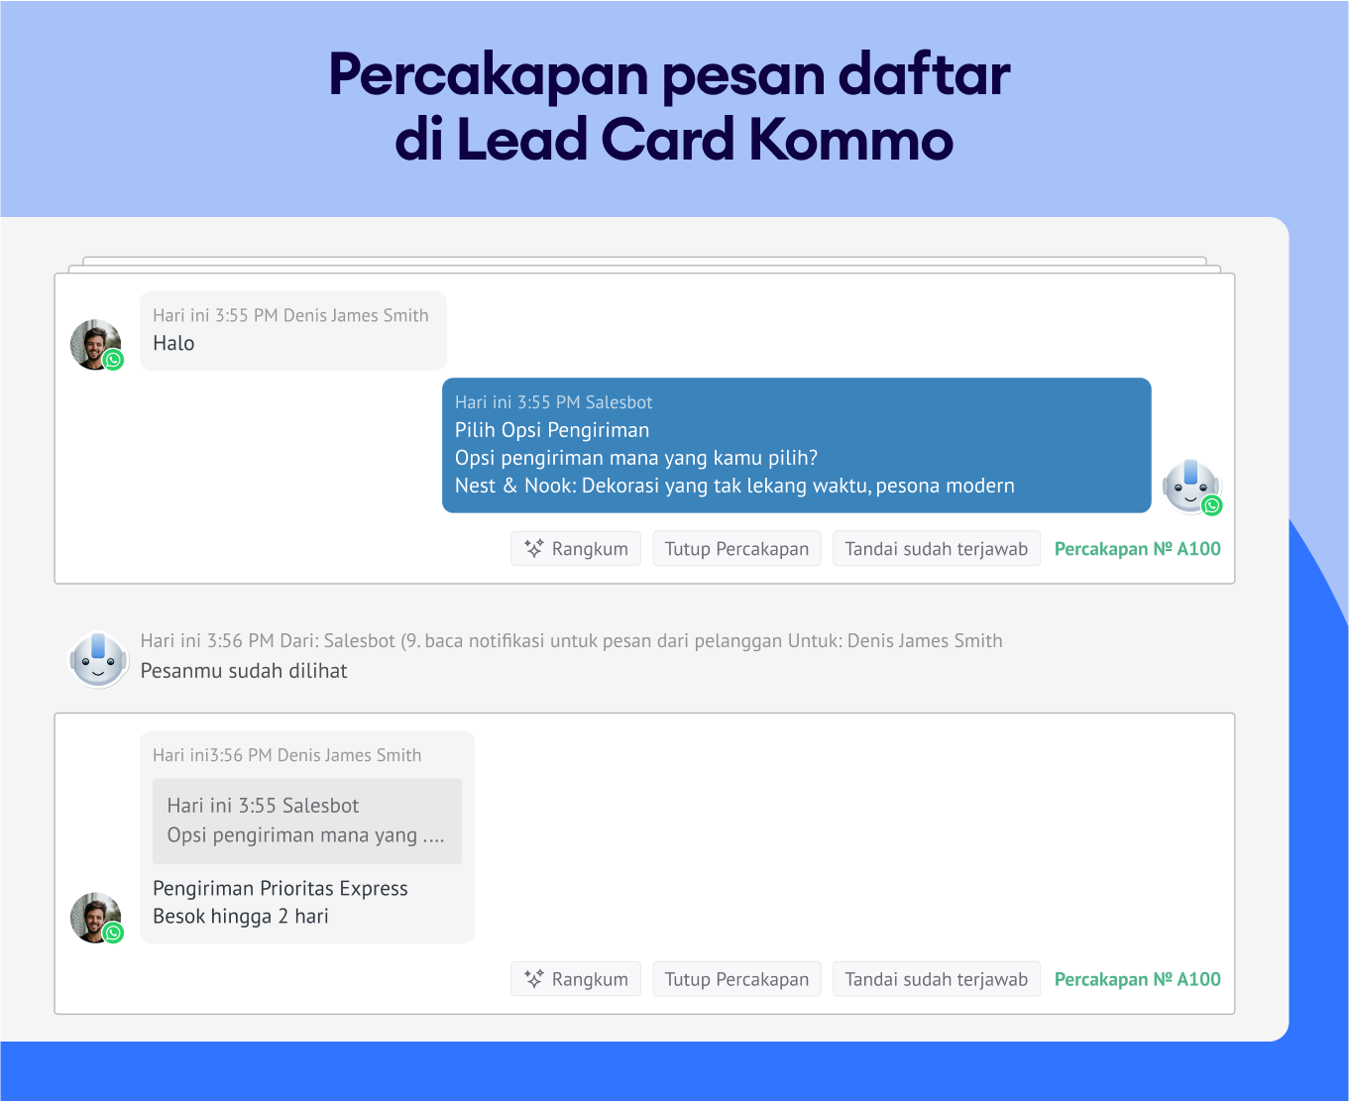Image resolution: width=1349 pixels, height=1101 pixels.
Task: Open the Percakapan № A100 link below the Pengiriman Prioritas Express message
Action: (x=1138, y=979)
